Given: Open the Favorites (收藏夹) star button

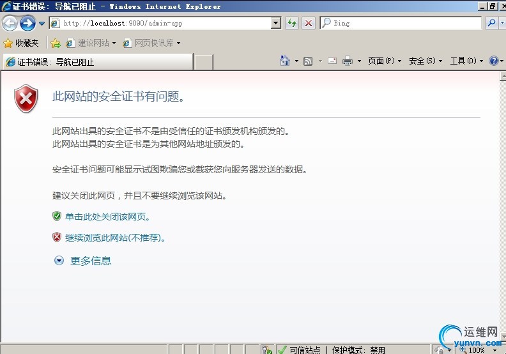Looking at the screenshot, I should (x=21, y=43).
